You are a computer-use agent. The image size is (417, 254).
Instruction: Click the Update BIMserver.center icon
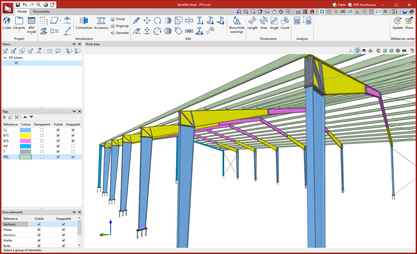[x=398, y=21]
